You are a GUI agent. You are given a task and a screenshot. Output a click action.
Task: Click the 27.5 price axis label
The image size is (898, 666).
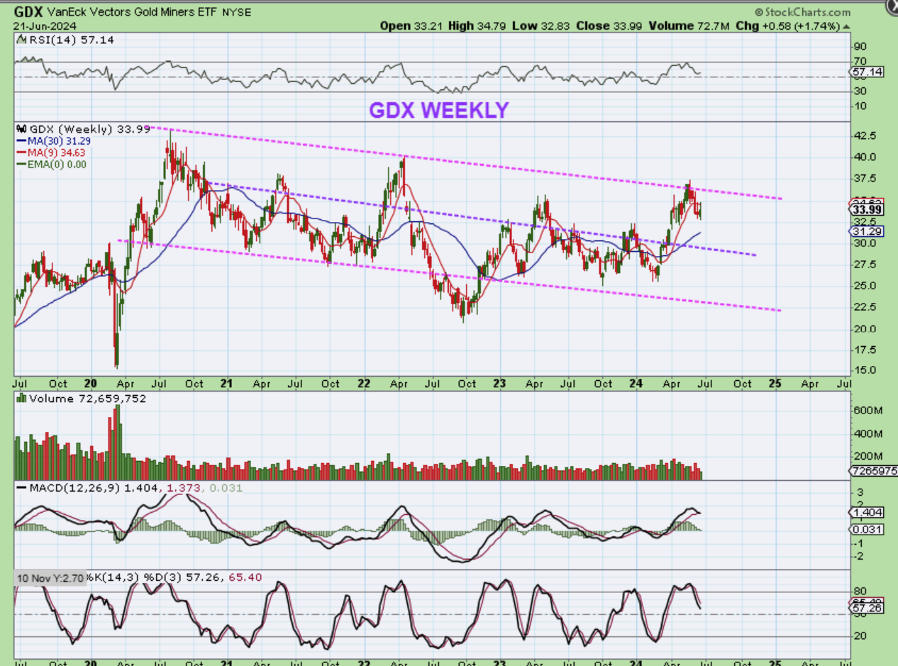click(865, 265)
